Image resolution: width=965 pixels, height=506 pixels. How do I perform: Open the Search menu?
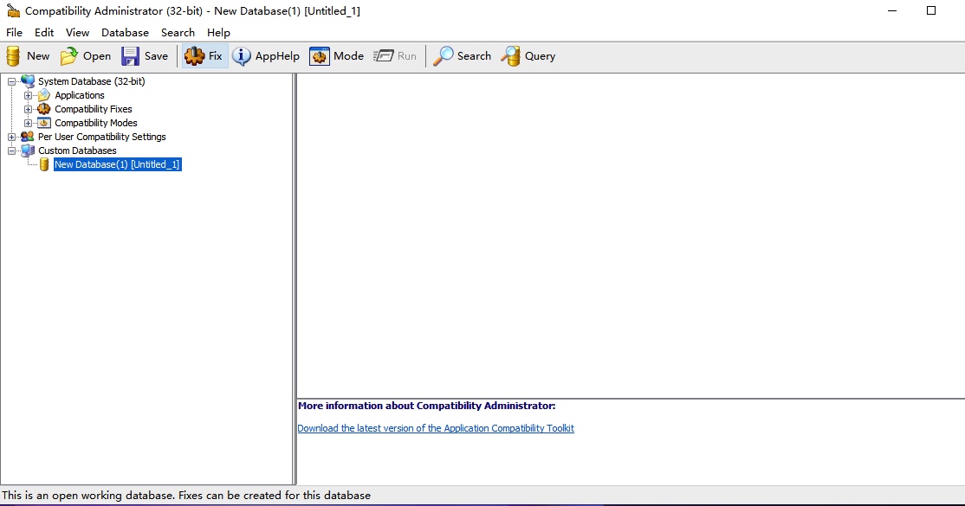[x=178, y=33]
